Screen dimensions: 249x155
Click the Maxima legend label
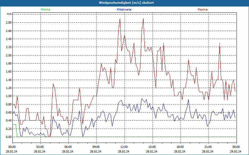click(x=202, y=10)
